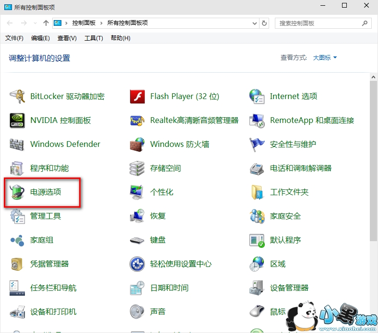Click the RemoteApp 和桌面连接 icon
378x333 pixels.
257,121
